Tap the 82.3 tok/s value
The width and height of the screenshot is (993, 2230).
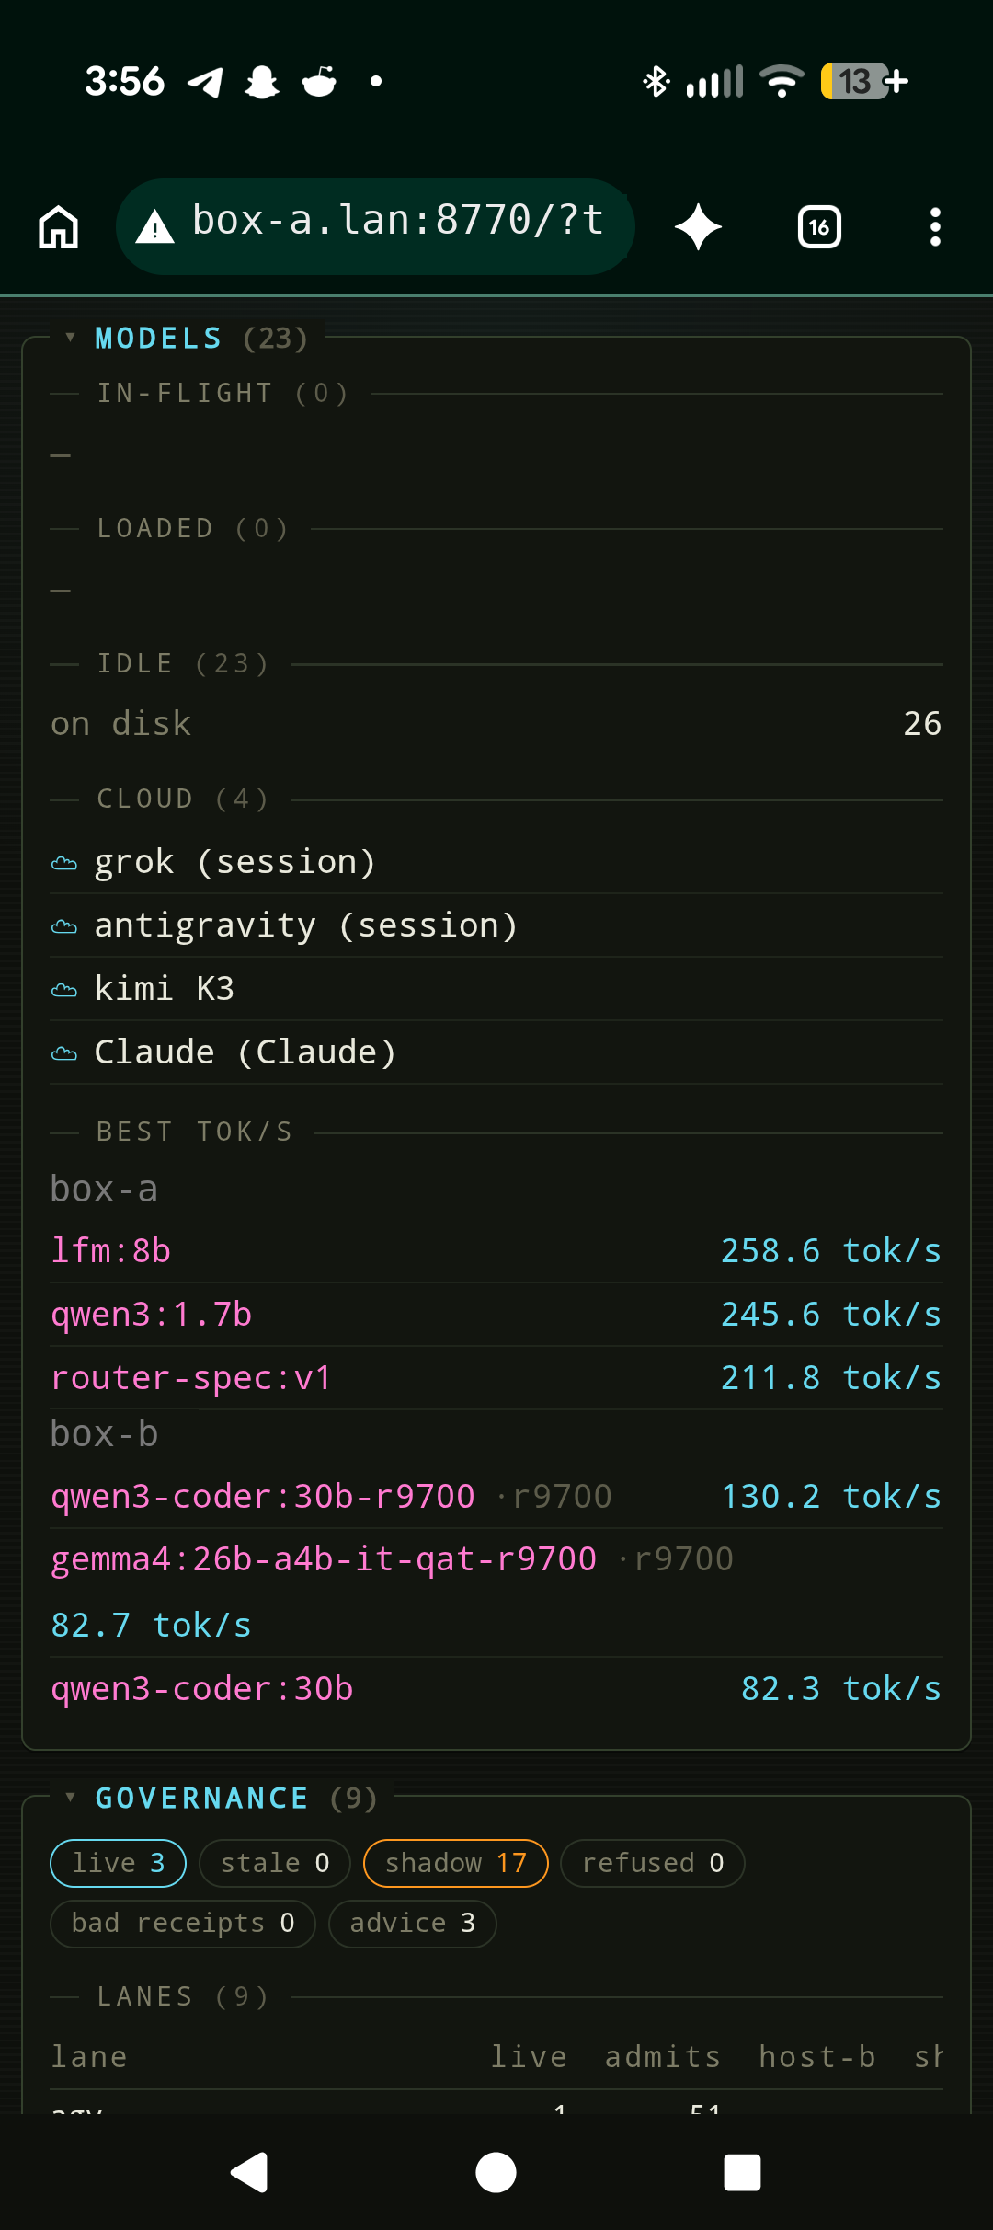point(841,1689)
